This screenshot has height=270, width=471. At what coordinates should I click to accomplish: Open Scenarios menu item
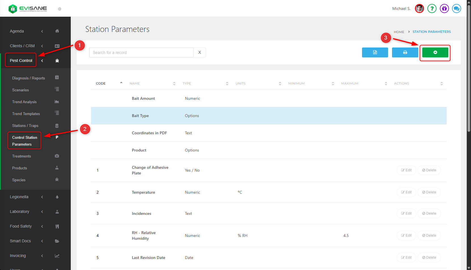[x=20, y=90]
